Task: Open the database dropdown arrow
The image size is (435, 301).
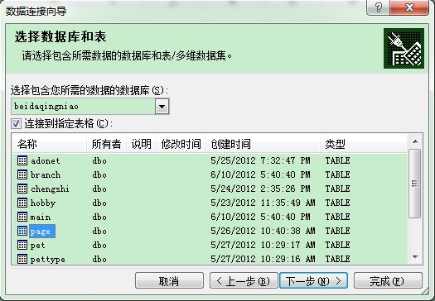Action: (162, 107)
